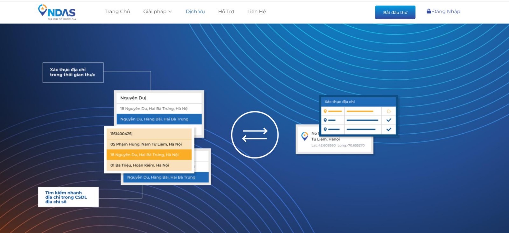Click the circular swap arrows icon
Image resolution: width=509 pixels, height=233 pixels.
click(255, 135)
